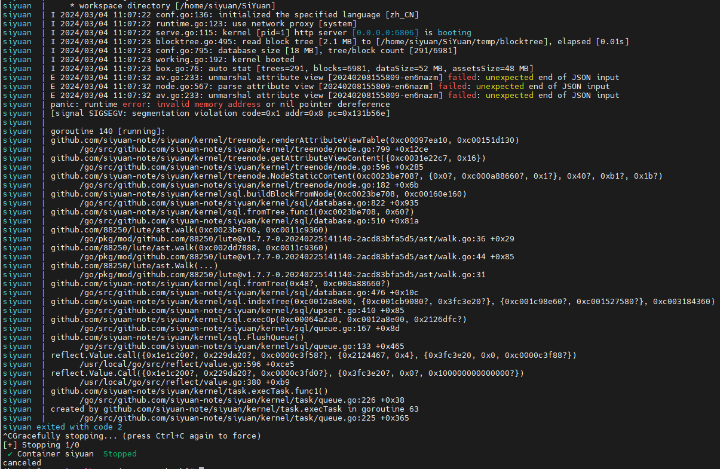The image size is (720, 469).
Task: Click the 'siyuan exited with code 2' message
Action: [62, 427]
